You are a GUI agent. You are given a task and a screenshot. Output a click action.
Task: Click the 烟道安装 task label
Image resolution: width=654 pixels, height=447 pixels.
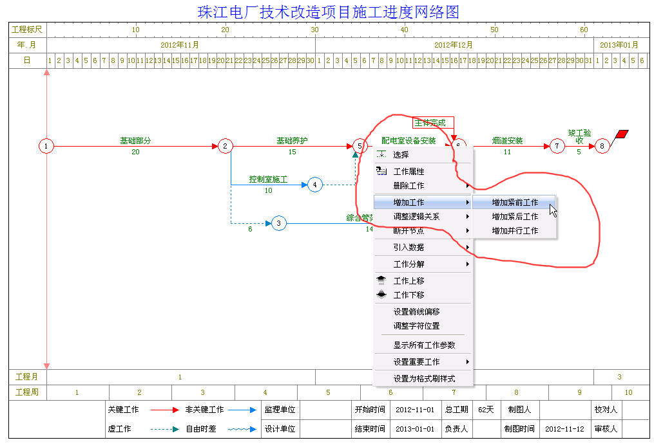click(x=507, y=141)
